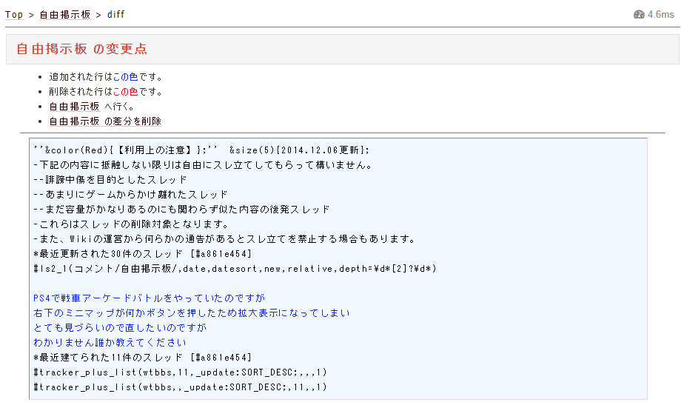Open 自由掲示板 from the breadcrumb
Viewport: 684px width, 408px height.
point(64,14)
